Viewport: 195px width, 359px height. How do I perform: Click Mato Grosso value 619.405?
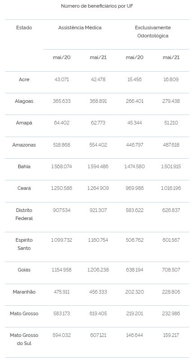pyautogui.click(x=98, y=313)
